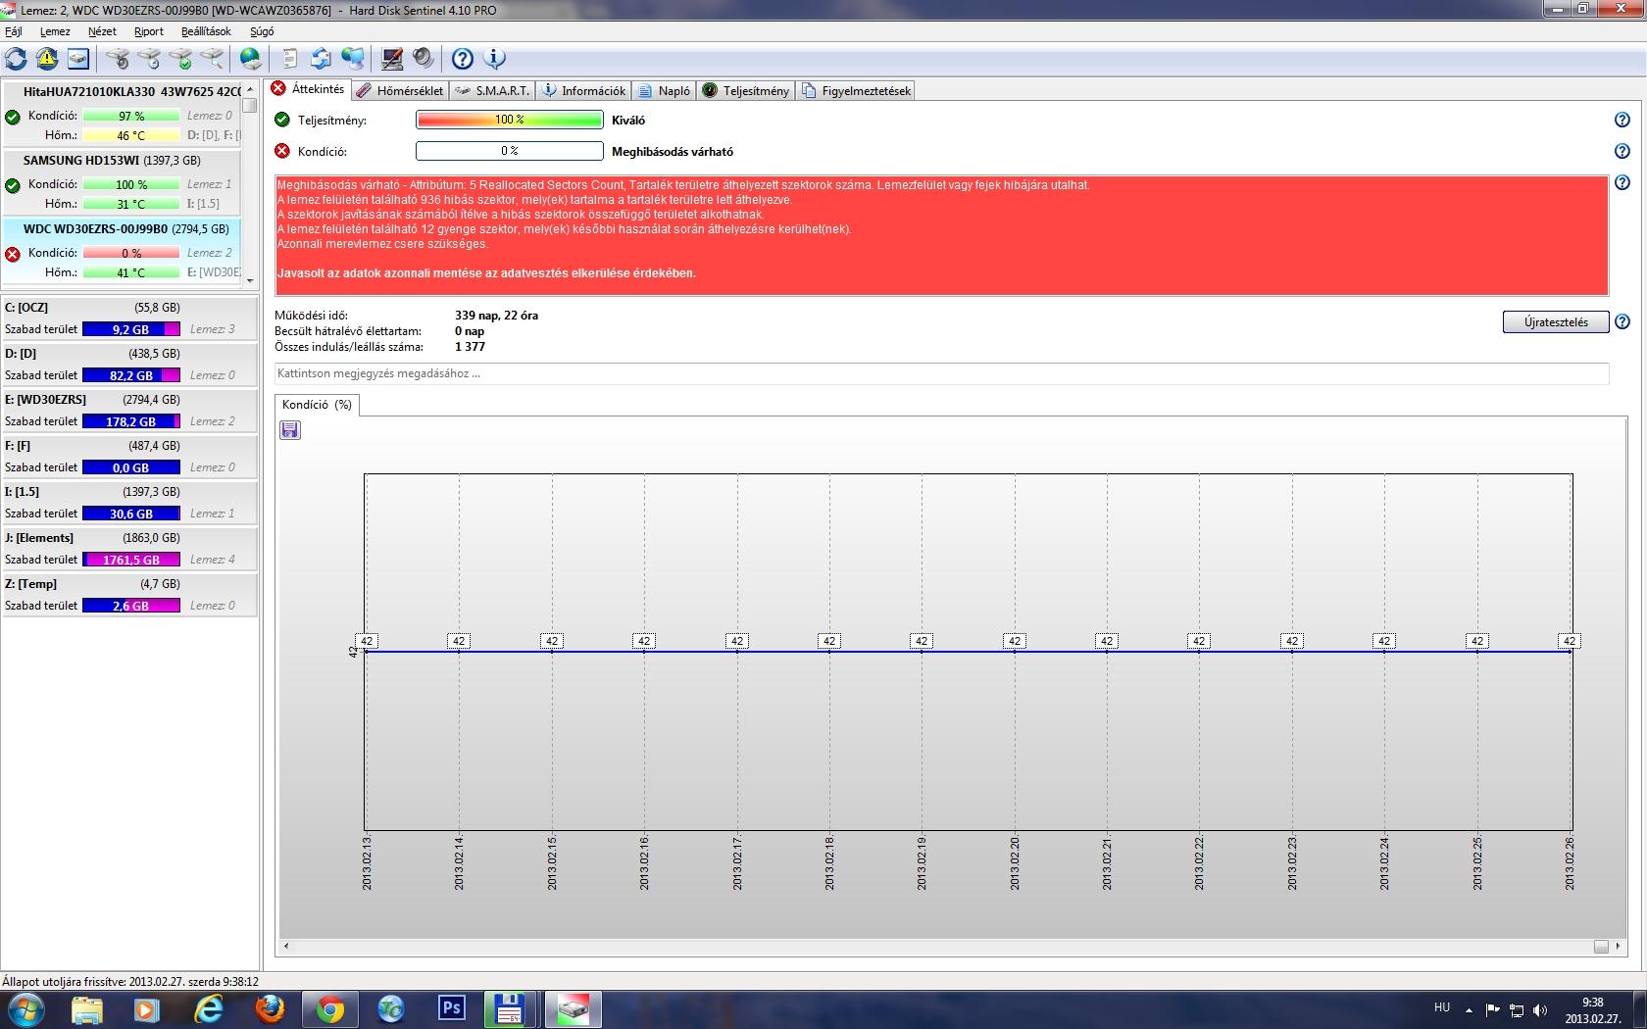Click the blue question mark help toolbar icon

[463, 59]
